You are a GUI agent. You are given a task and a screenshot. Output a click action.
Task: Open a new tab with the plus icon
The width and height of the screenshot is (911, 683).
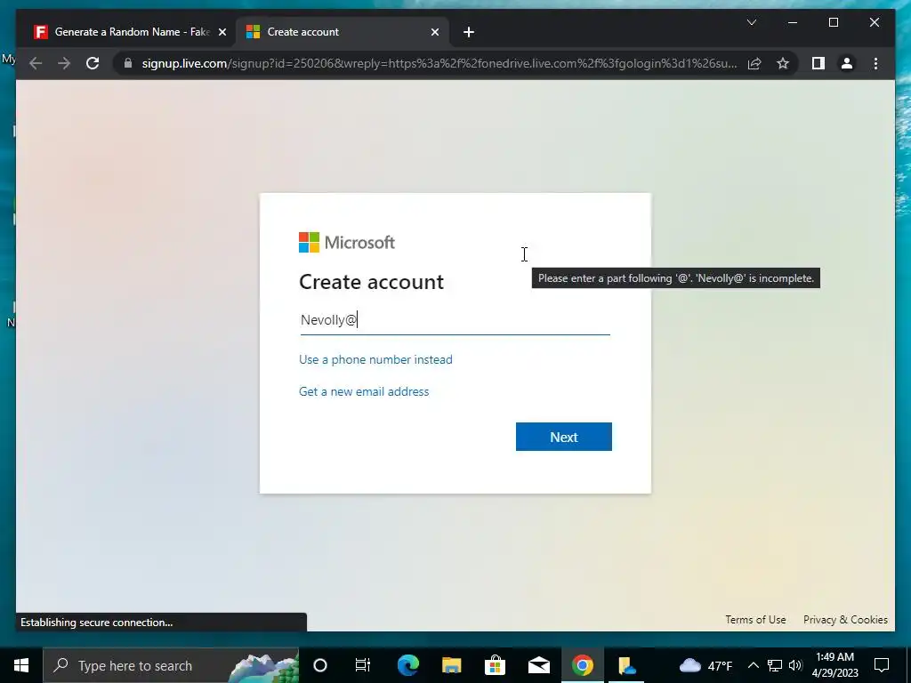pos(468,32)
